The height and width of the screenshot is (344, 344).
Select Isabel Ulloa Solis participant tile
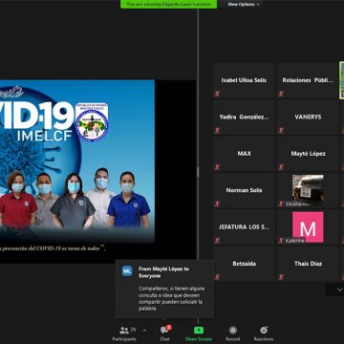245,80
